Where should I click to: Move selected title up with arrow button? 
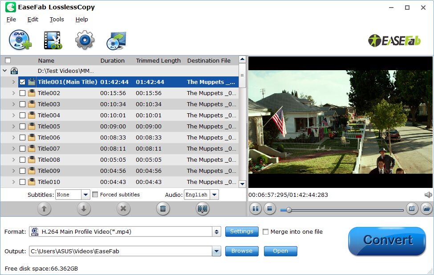44,209
